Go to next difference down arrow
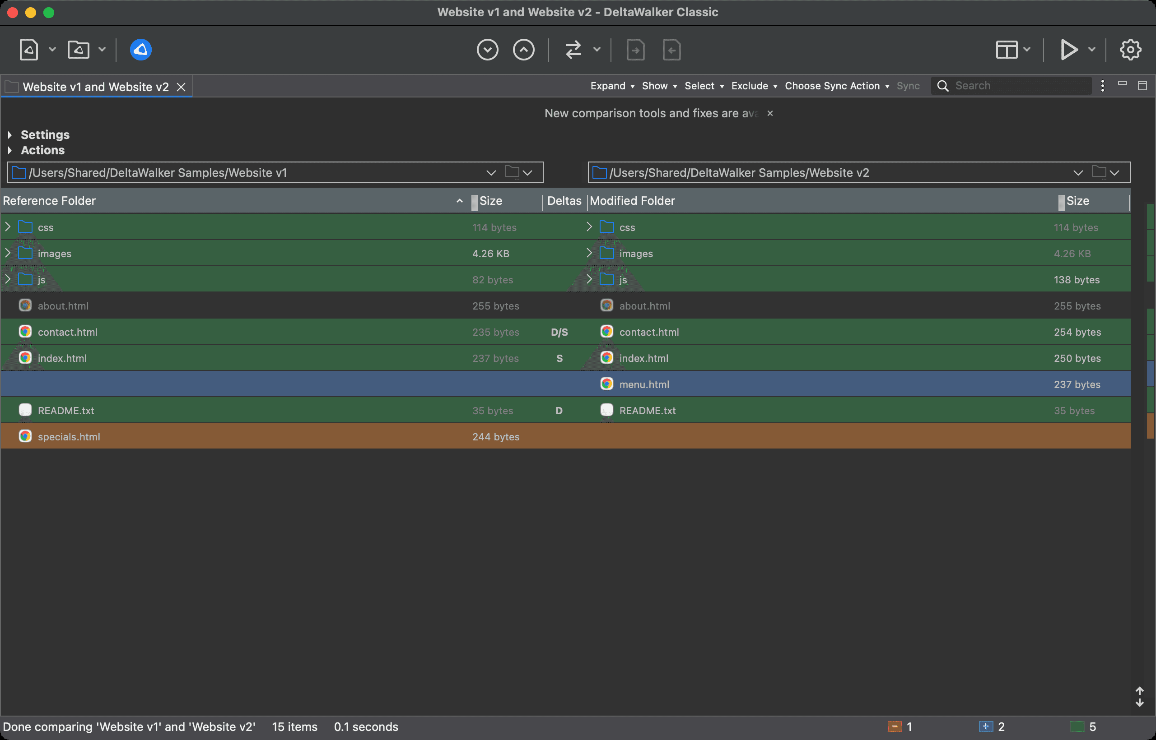 point(488,50)
